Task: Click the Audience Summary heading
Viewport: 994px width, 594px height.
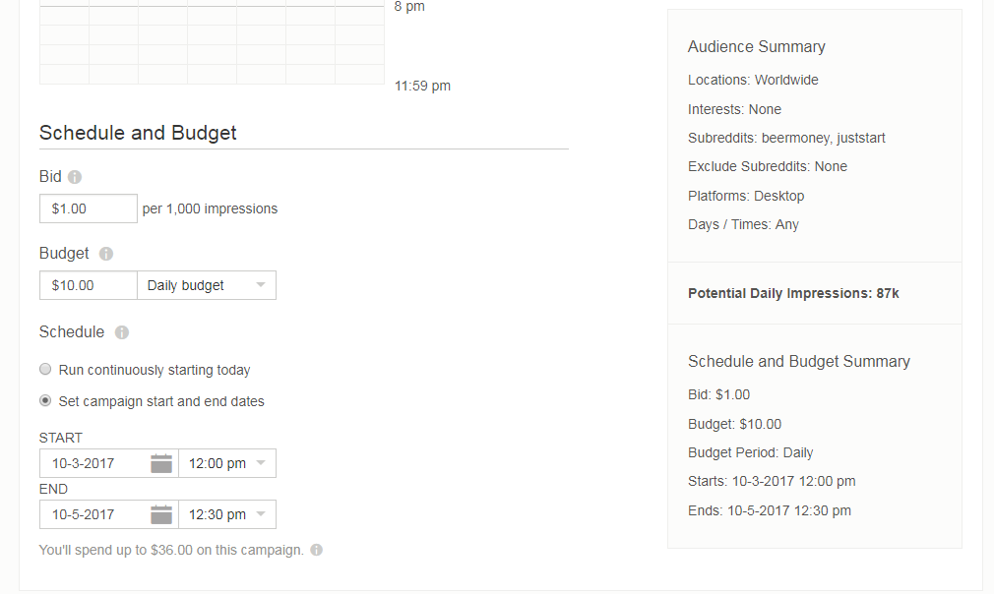Action: tap(756, 47)
